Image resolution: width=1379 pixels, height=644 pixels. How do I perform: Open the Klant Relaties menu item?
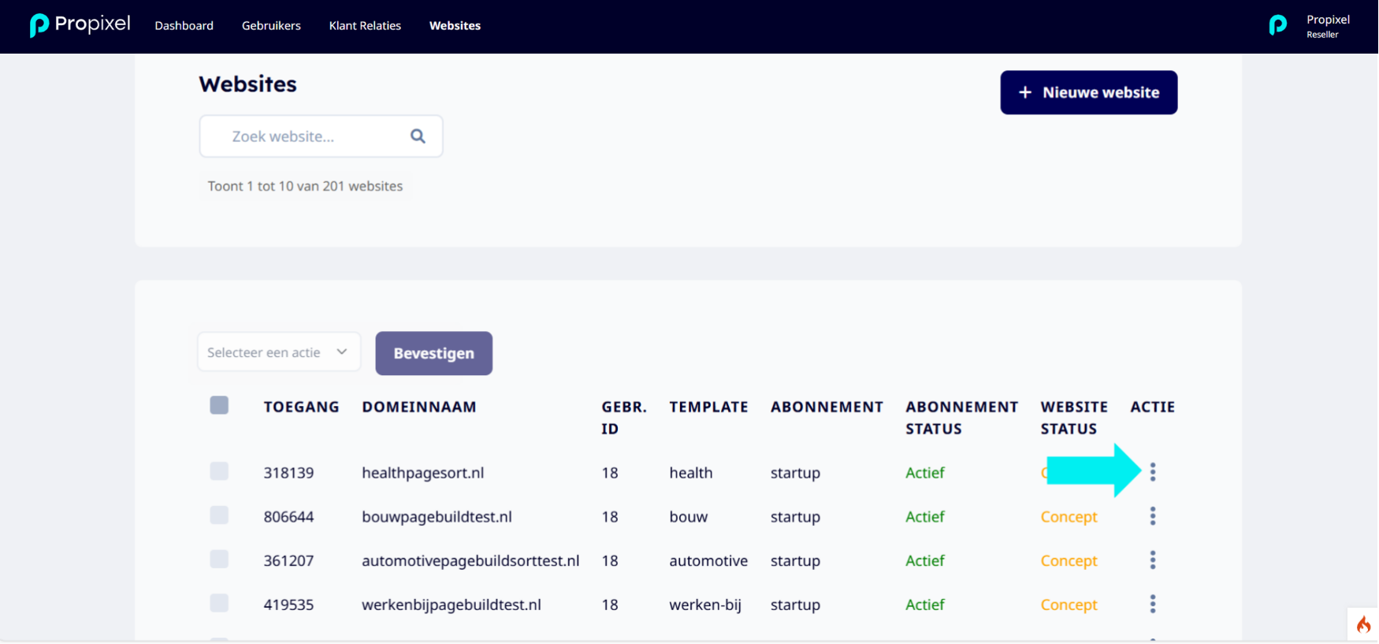[365, 25]
